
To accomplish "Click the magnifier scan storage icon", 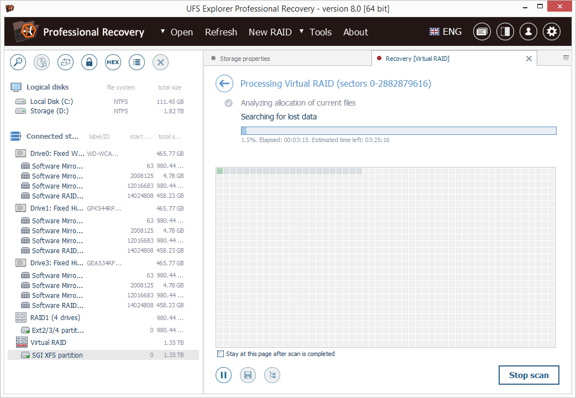I will [x=18, y=62].
